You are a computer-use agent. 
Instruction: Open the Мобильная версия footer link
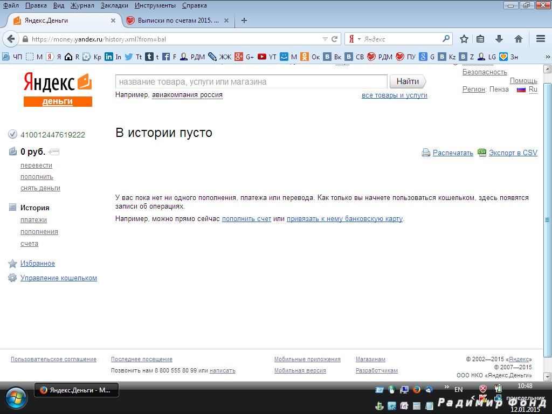point(300,370)
